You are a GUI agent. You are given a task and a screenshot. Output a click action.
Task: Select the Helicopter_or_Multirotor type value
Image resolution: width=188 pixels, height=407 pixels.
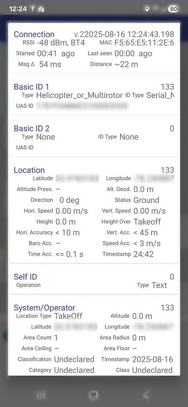point(79,95)
